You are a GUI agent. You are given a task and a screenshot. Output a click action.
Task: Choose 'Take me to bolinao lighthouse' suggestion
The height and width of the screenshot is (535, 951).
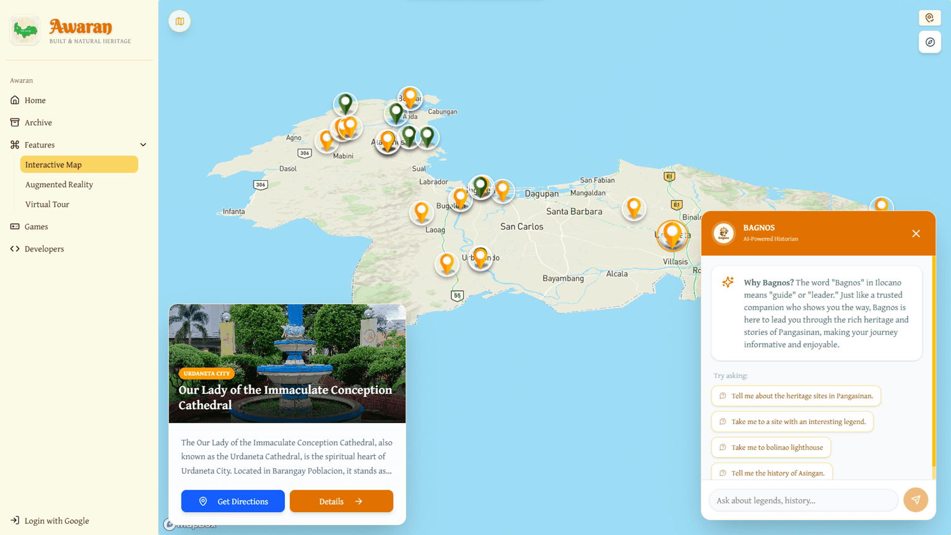pos(771,447)
